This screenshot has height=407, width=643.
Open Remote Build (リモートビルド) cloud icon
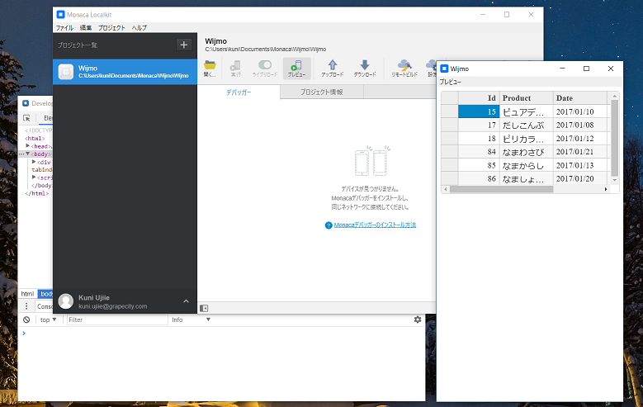404,65
